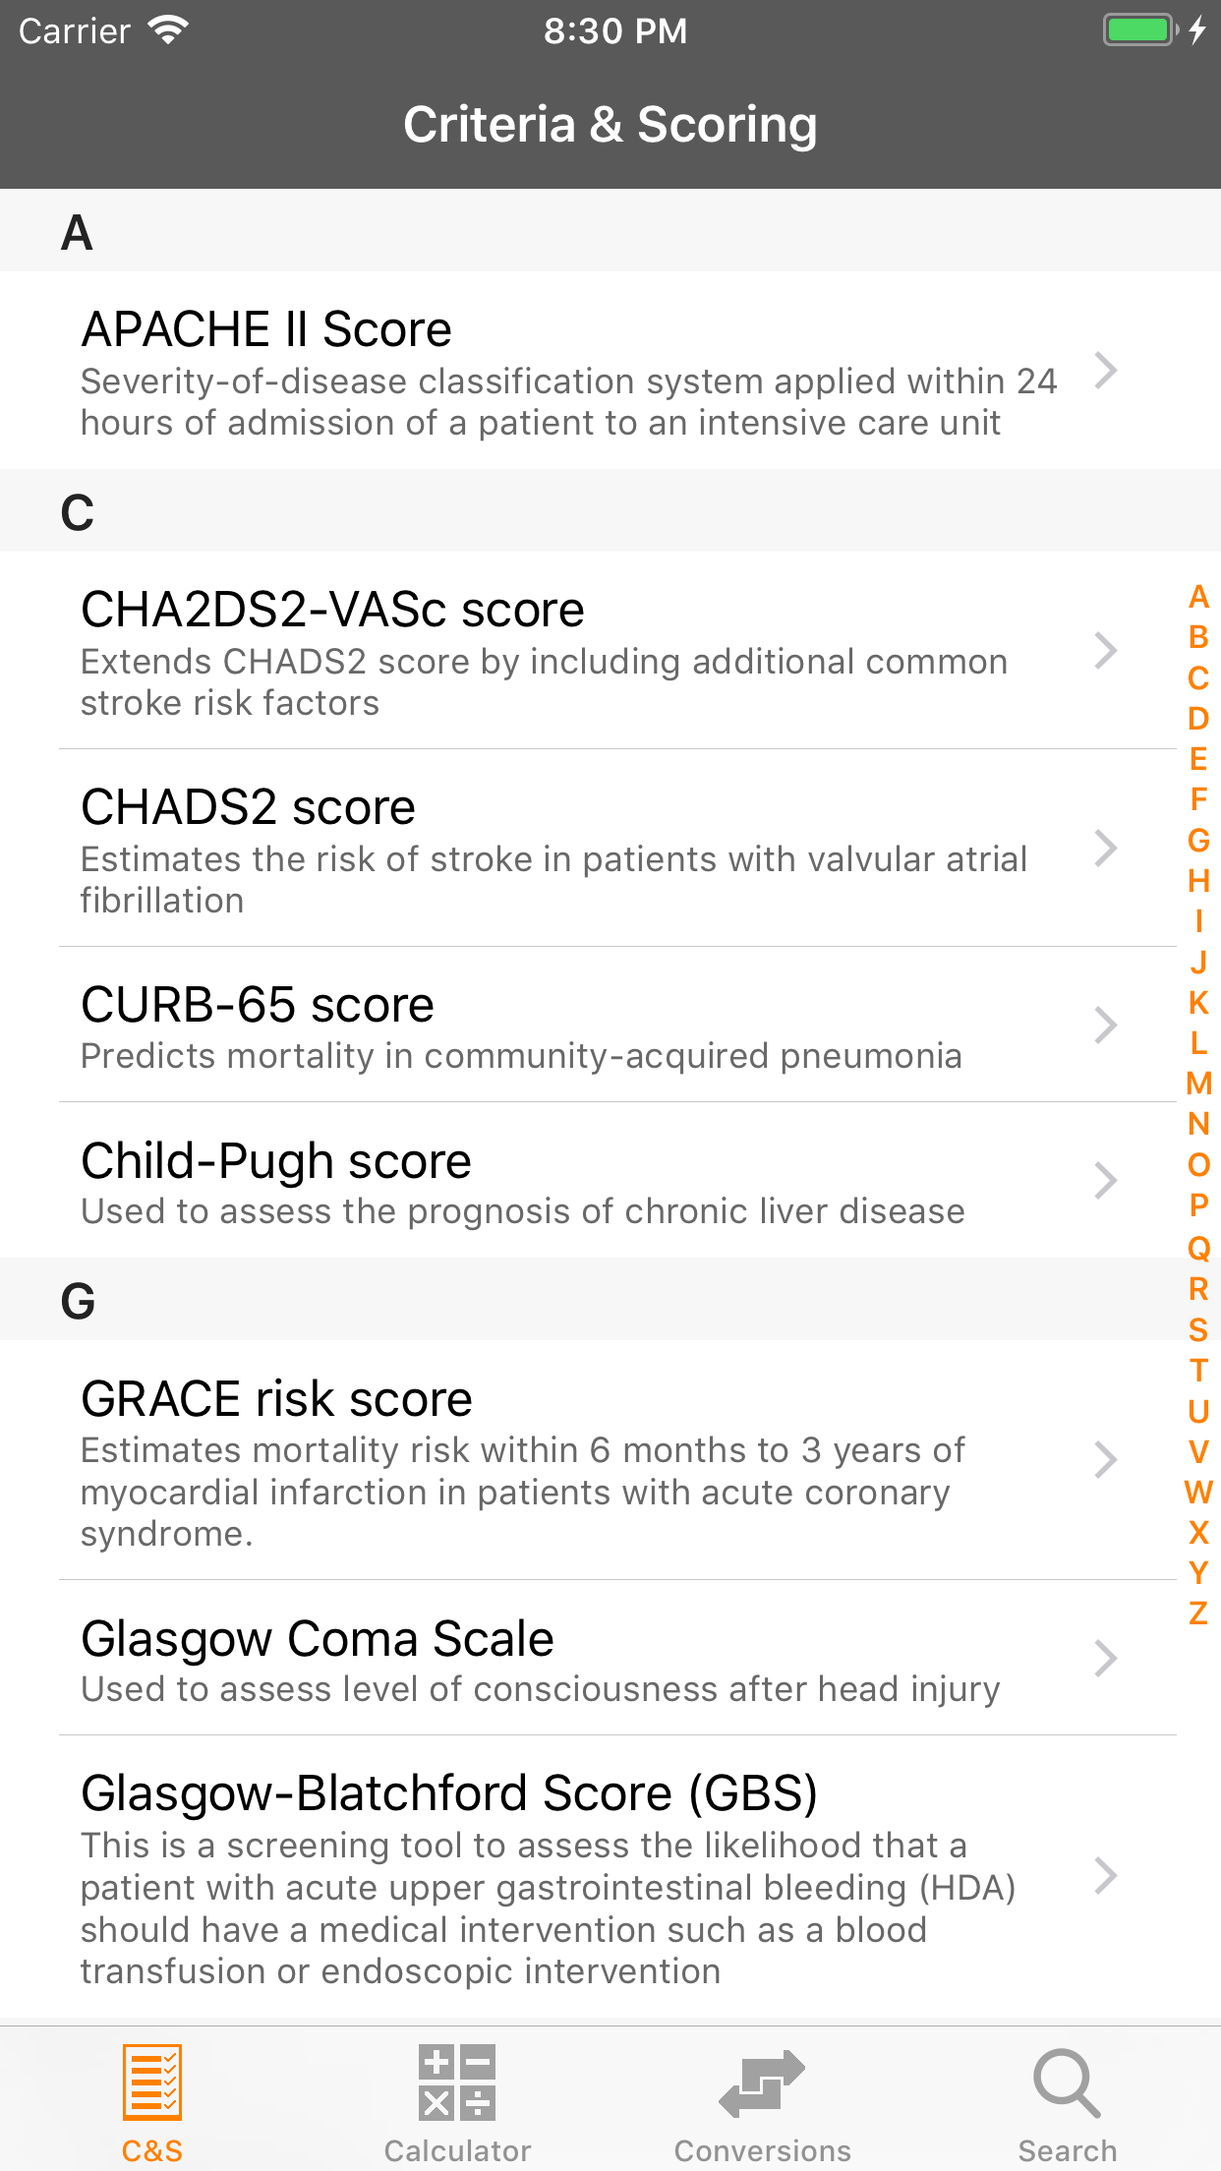Select the GRACE risk score entry
Screen dimensions: 1221x2171
(551, 1461)
